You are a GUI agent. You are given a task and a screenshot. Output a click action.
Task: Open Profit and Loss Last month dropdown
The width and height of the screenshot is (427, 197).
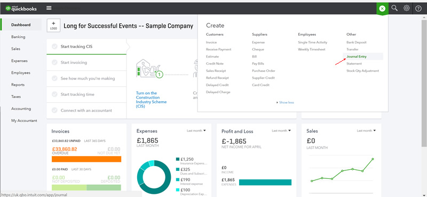281,130
